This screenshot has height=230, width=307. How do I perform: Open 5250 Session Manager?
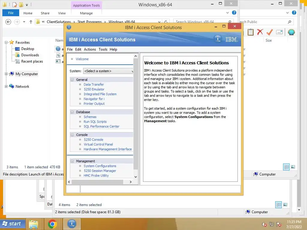(x=100, y=171)
